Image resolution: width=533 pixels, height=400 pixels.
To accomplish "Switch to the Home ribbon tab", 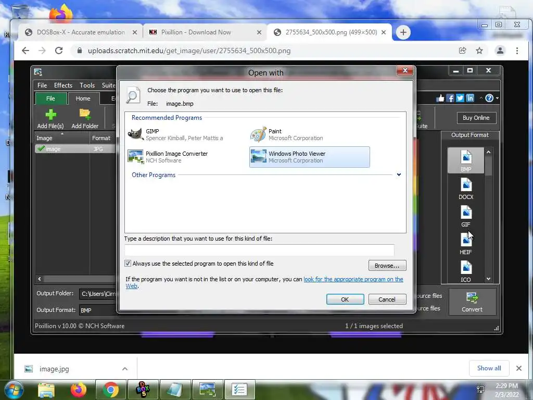I will [83, 98].
